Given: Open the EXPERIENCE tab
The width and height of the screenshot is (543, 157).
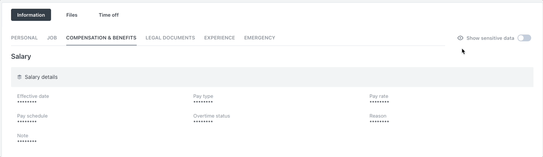Looking at the screenshot, I should pos(219,38).
